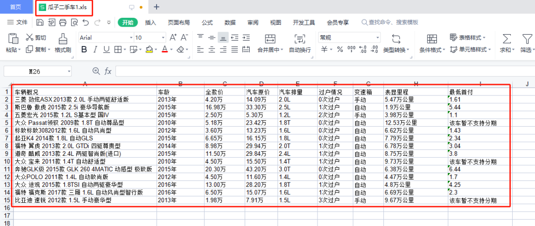Toggle middle vertical alignment
Image resolution: width=535 pixels, height=226 pixels.
click(x=212, y=38)
